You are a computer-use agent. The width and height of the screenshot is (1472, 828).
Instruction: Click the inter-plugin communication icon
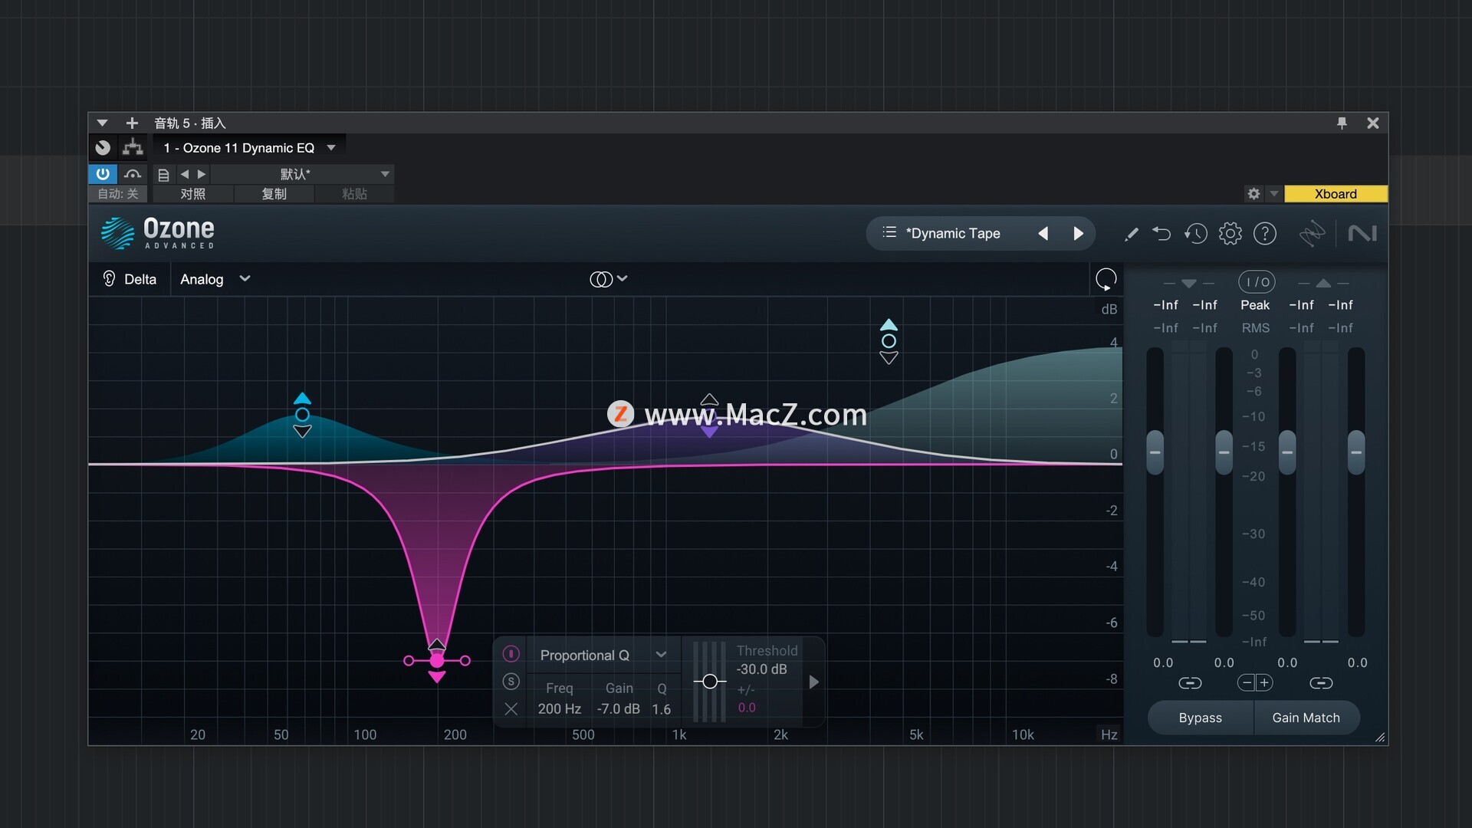coord(1312,233)
